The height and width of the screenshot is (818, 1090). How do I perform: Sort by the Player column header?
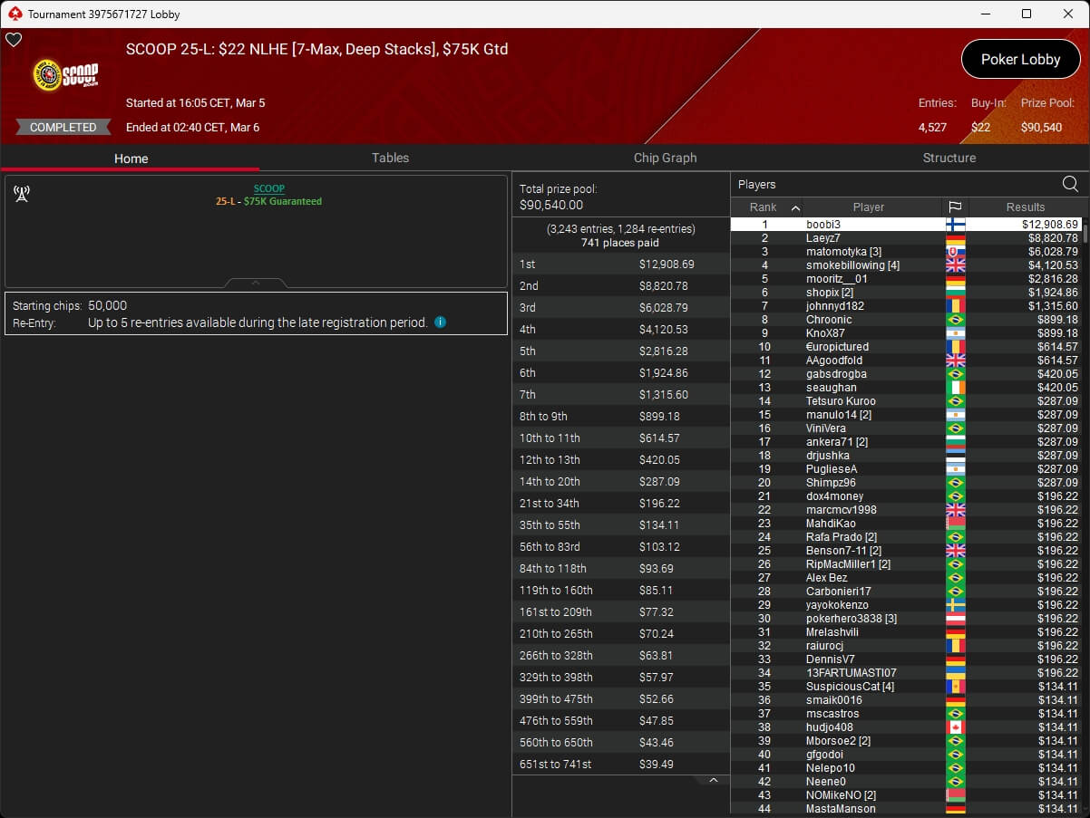click(868, 207)
